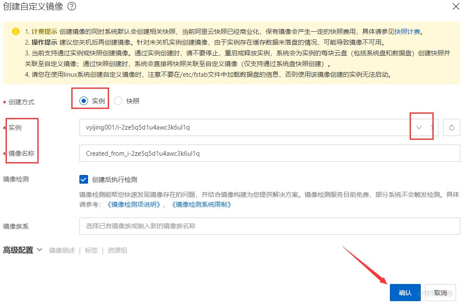The height and width of the screenshot is (305, 462).
Task: Clear the selected instance with the X icon
Action: tap(432, 127)
